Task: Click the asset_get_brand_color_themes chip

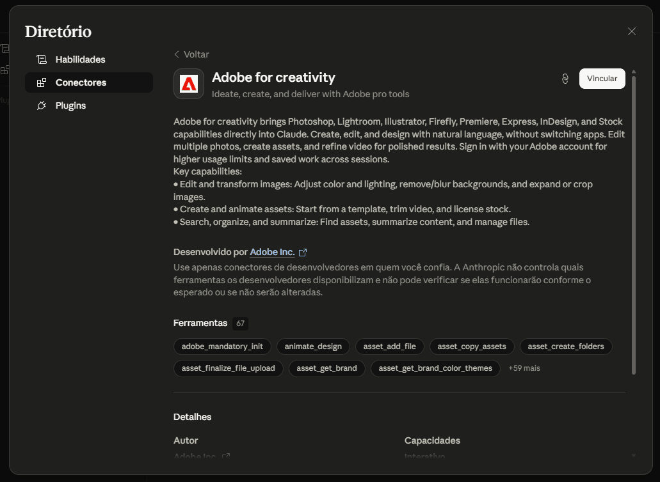Action: click(435, 368)
